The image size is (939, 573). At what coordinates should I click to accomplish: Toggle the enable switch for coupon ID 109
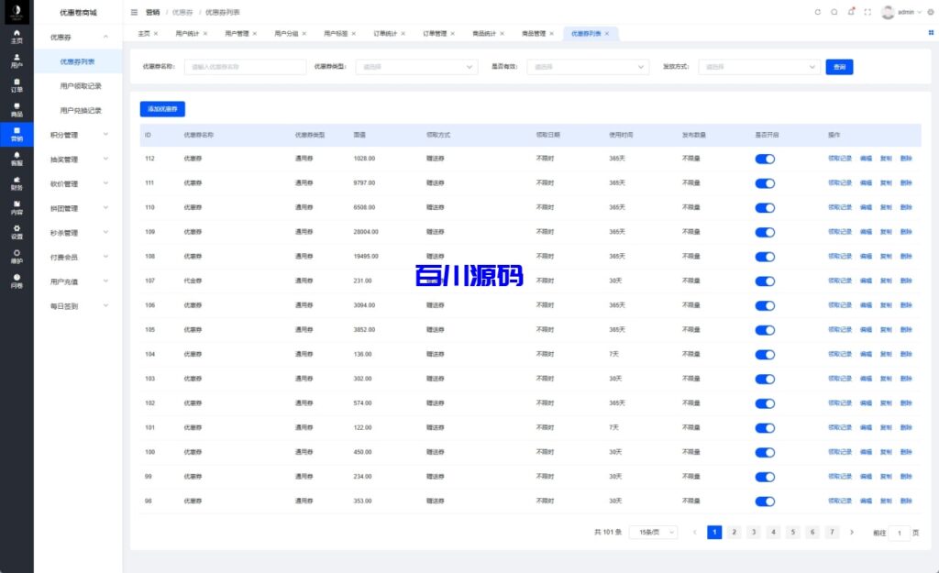pyautogui.click(x=765, y=232)
